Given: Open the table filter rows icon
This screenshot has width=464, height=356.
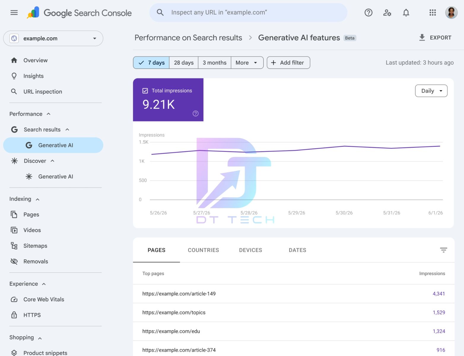Looking at the screenshot, I should [443, 250].
